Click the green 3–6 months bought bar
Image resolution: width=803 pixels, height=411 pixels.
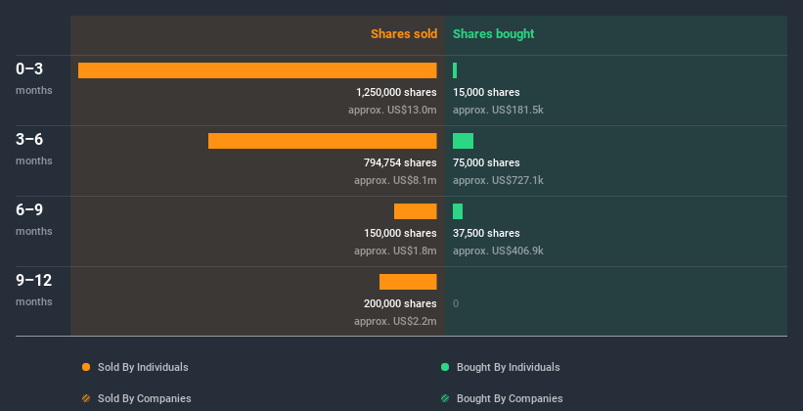(463, 141)
